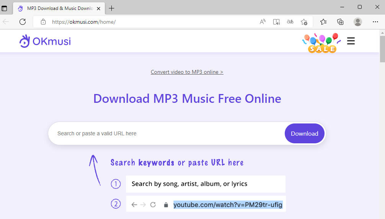Open Edge Settings and more menu
The height and width of the screenshot is (219, 385).
click(375, 22)
